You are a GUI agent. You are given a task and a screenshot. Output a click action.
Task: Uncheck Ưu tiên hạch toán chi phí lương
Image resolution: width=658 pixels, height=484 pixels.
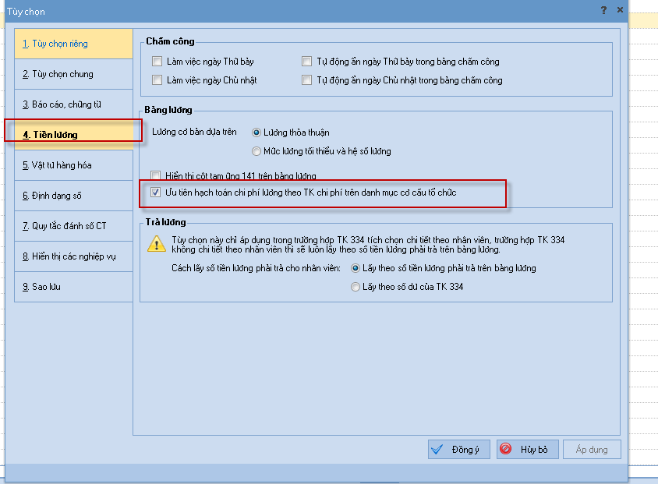point(156,192)
